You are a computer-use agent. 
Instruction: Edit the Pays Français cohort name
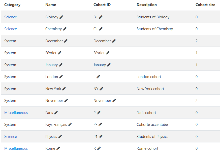click(x=70, y=125)
